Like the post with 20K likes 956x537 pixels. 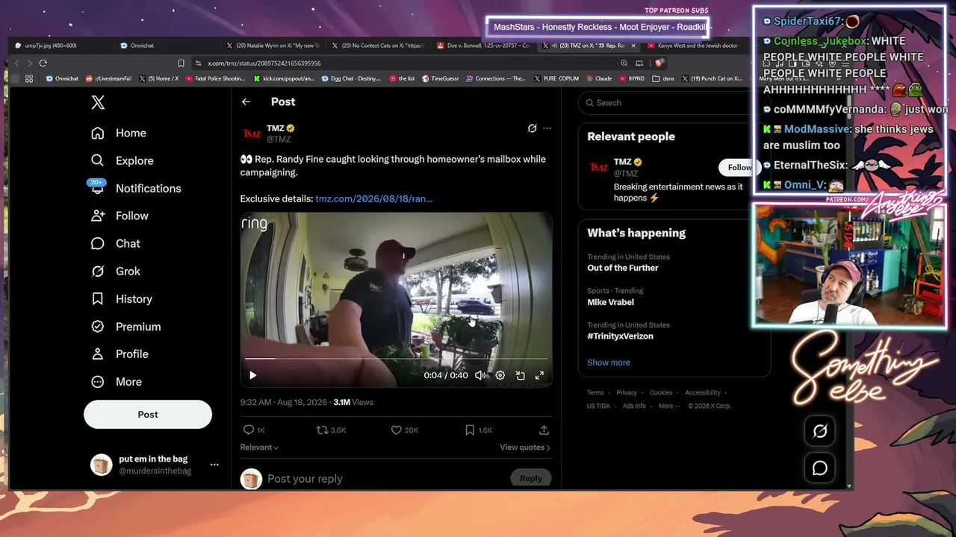(x=405, y=430)
